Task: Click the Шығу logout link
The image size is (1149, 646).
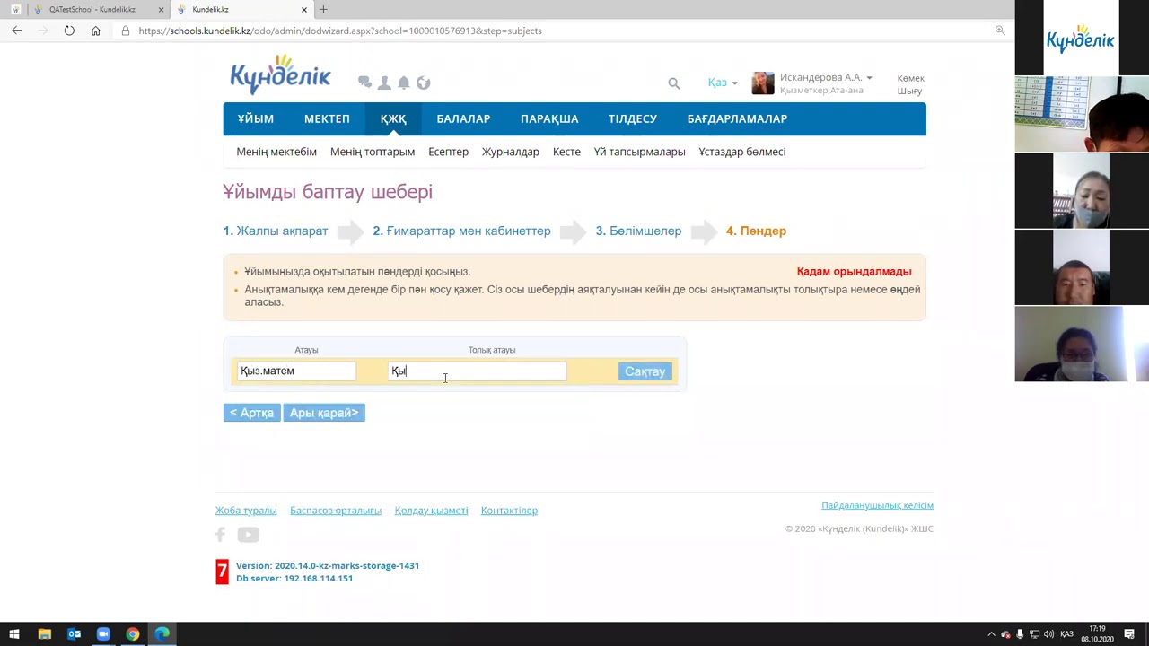Action: [909, 91]
